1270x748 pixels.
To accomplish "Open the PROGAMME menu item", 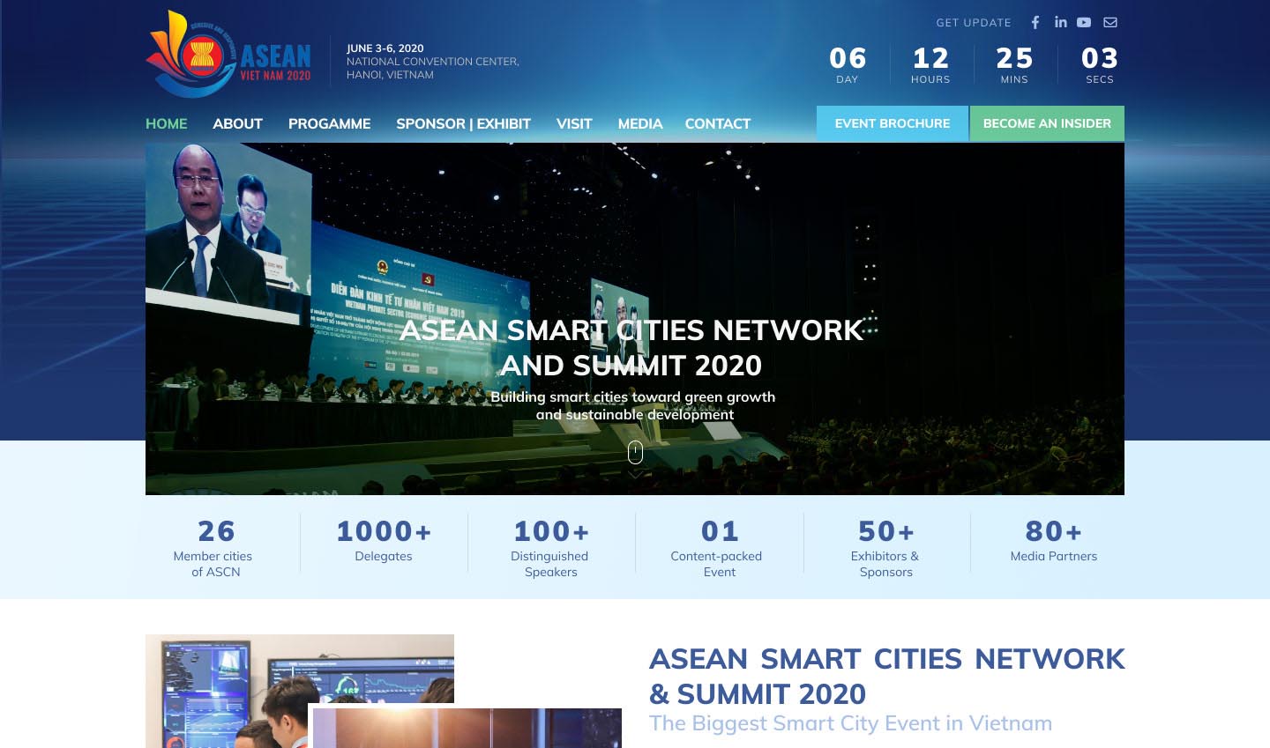I will coord(329,124).
